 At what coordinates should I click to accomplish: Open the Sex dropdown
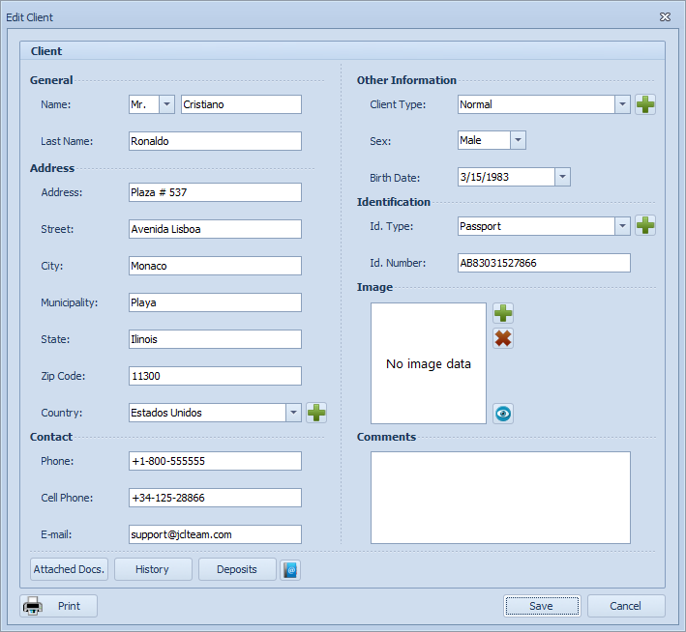point(518,141)
